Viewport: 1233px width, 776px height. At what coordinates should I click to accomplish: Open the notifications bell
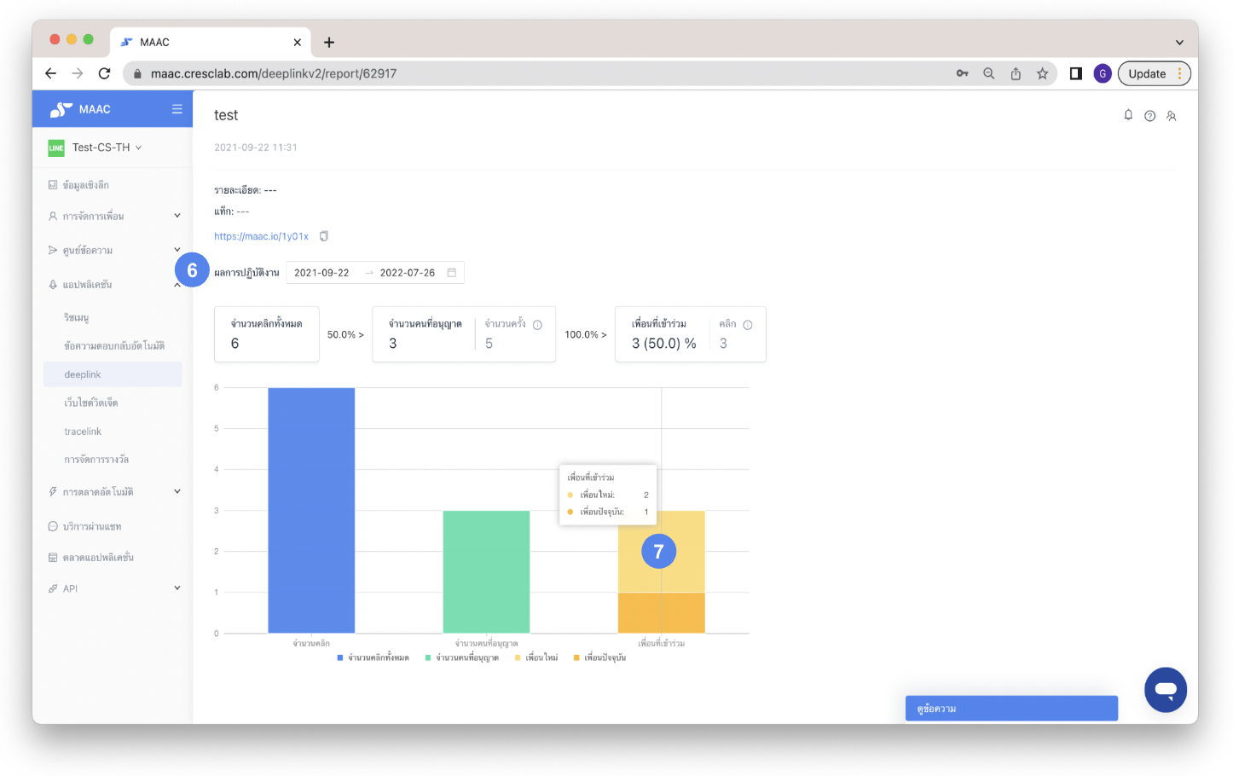point(1128,115)
